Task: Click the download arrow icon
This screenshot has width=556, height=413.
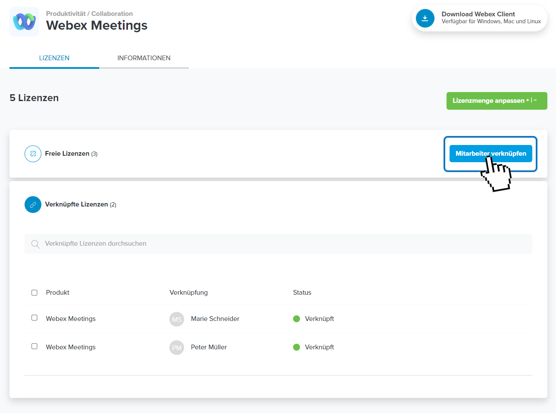Action: click(425, 18)
